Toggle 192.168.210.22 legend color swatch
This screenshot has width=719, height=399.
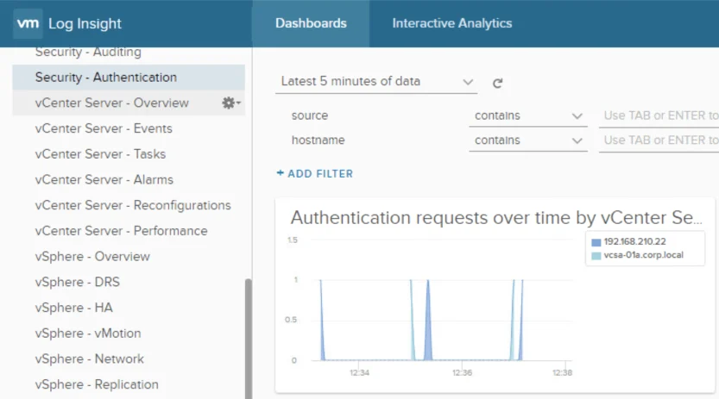[596, 242]
